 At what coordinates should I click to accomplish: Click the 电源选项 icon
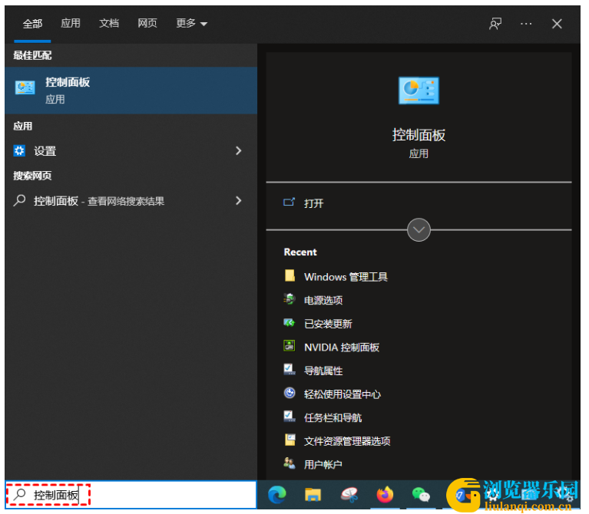(290, 299)
